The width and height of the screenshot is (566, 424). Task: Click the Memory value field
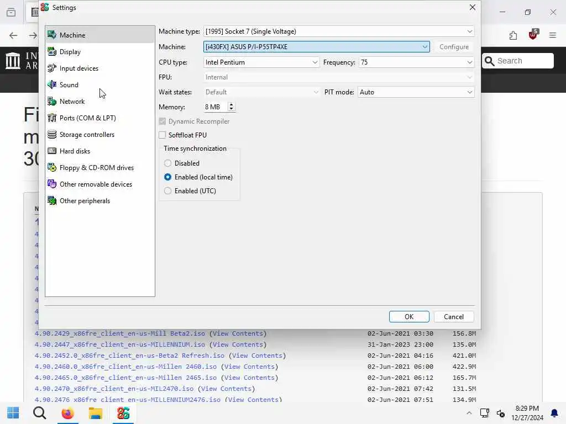tap(216, 107)
